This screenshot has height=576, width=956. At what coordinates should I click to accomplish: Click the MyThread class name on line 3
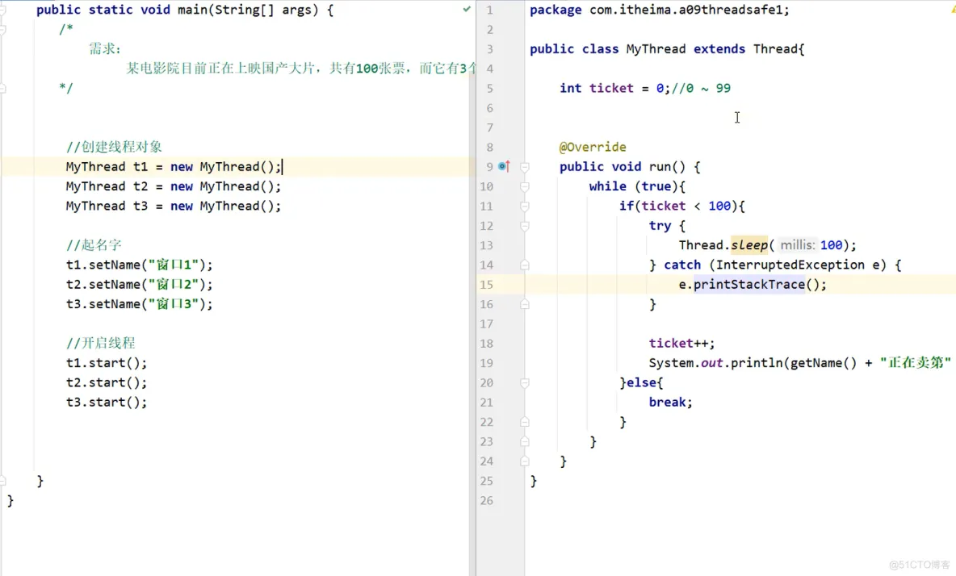click(656, 48)
